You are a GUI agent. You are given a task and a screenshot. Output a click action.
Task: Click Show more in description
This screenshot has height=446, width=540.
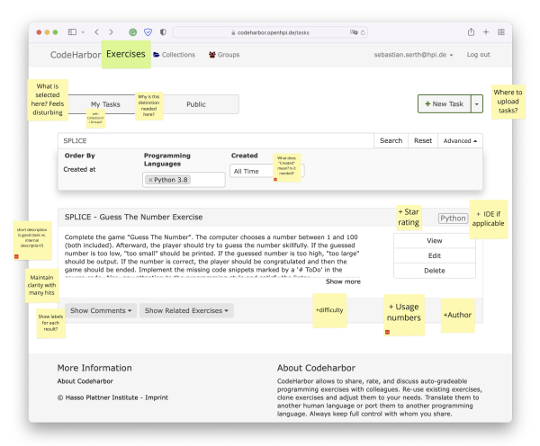(343, 281)
